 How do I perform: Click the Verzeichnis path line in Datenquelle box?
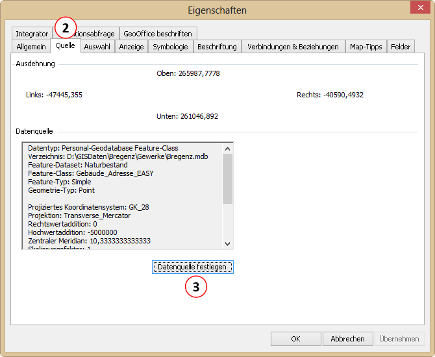click(118, 156)
